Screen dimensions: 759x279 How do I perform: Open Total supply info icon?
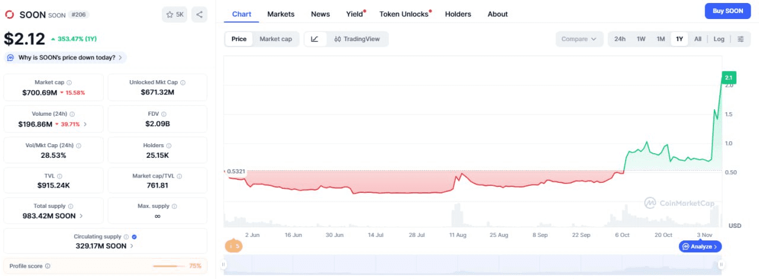(x=70, y=206)
